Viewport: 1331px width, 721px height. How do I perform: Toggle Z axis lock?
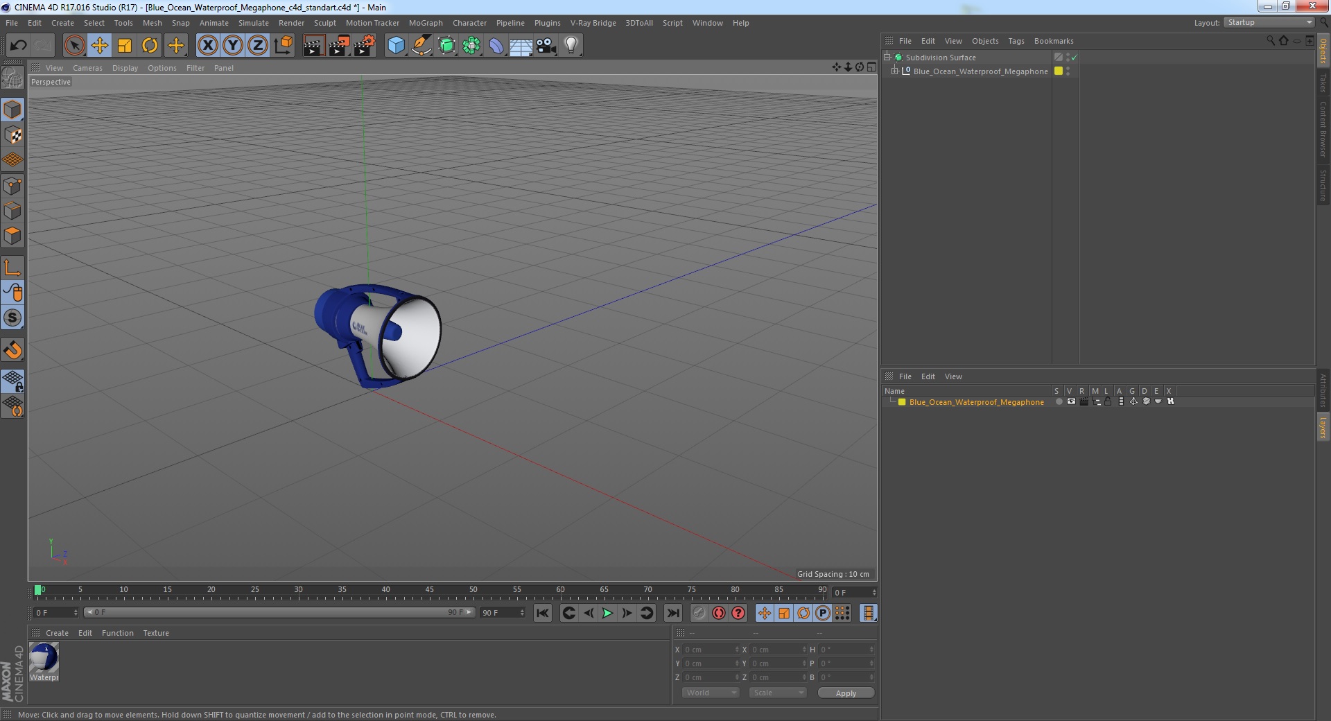click(258, 46)
